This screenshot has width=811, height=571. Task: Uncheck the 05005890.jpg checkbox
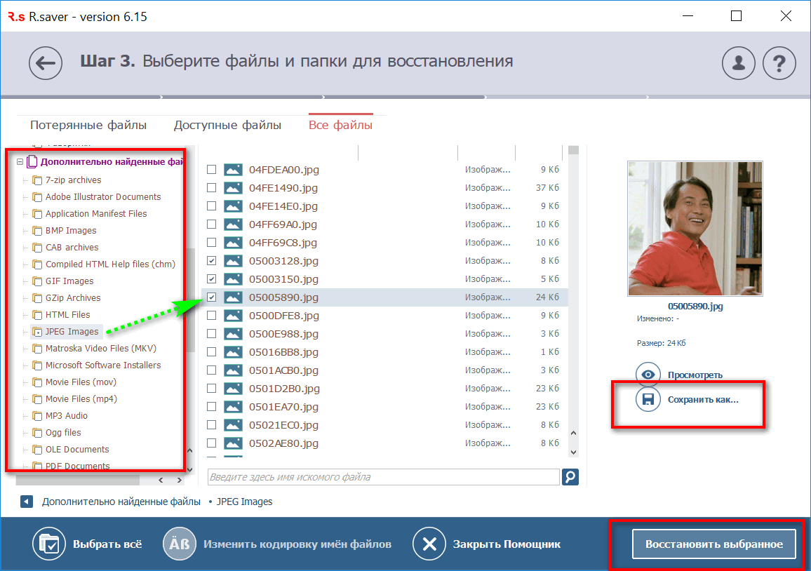pos(211,297)
